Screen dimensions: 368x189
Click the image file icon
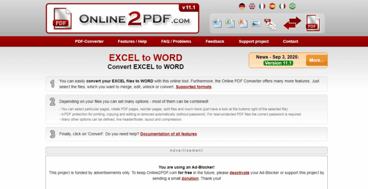[x=256, y=24]
